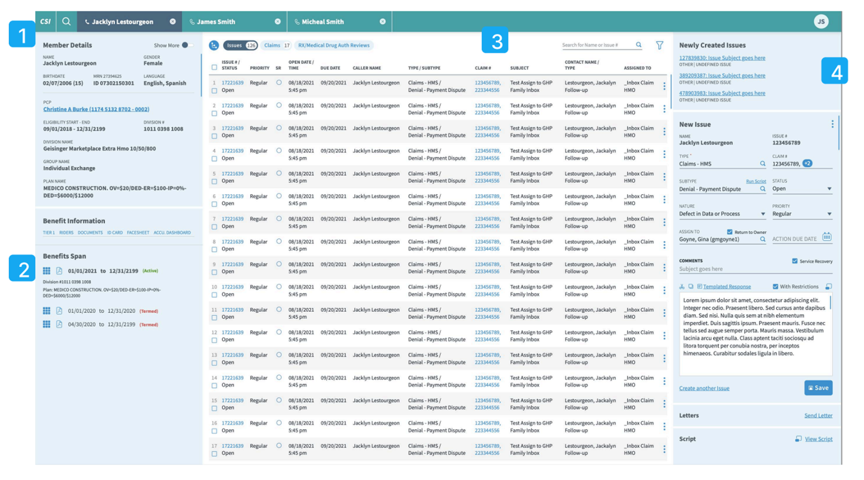Viewport: 864px width, 480px height.
Task: Open the ID CARD benefit tab
Action: [x=115, y=232]
